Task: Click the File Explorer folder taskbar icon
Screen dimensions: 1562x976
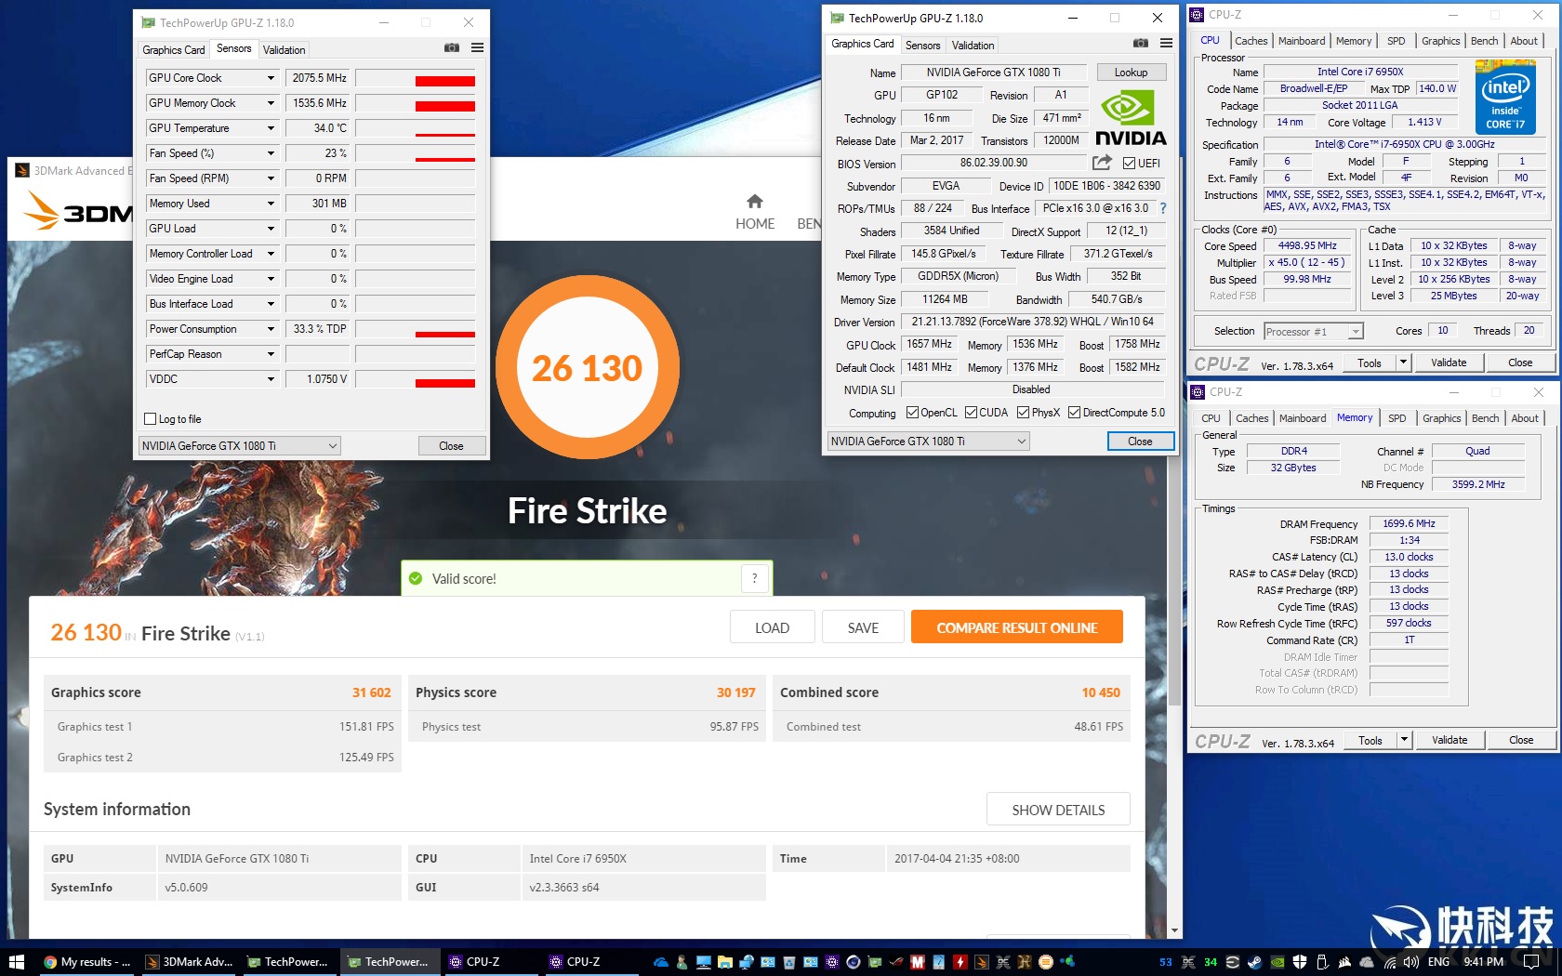Action: point(724,962)
